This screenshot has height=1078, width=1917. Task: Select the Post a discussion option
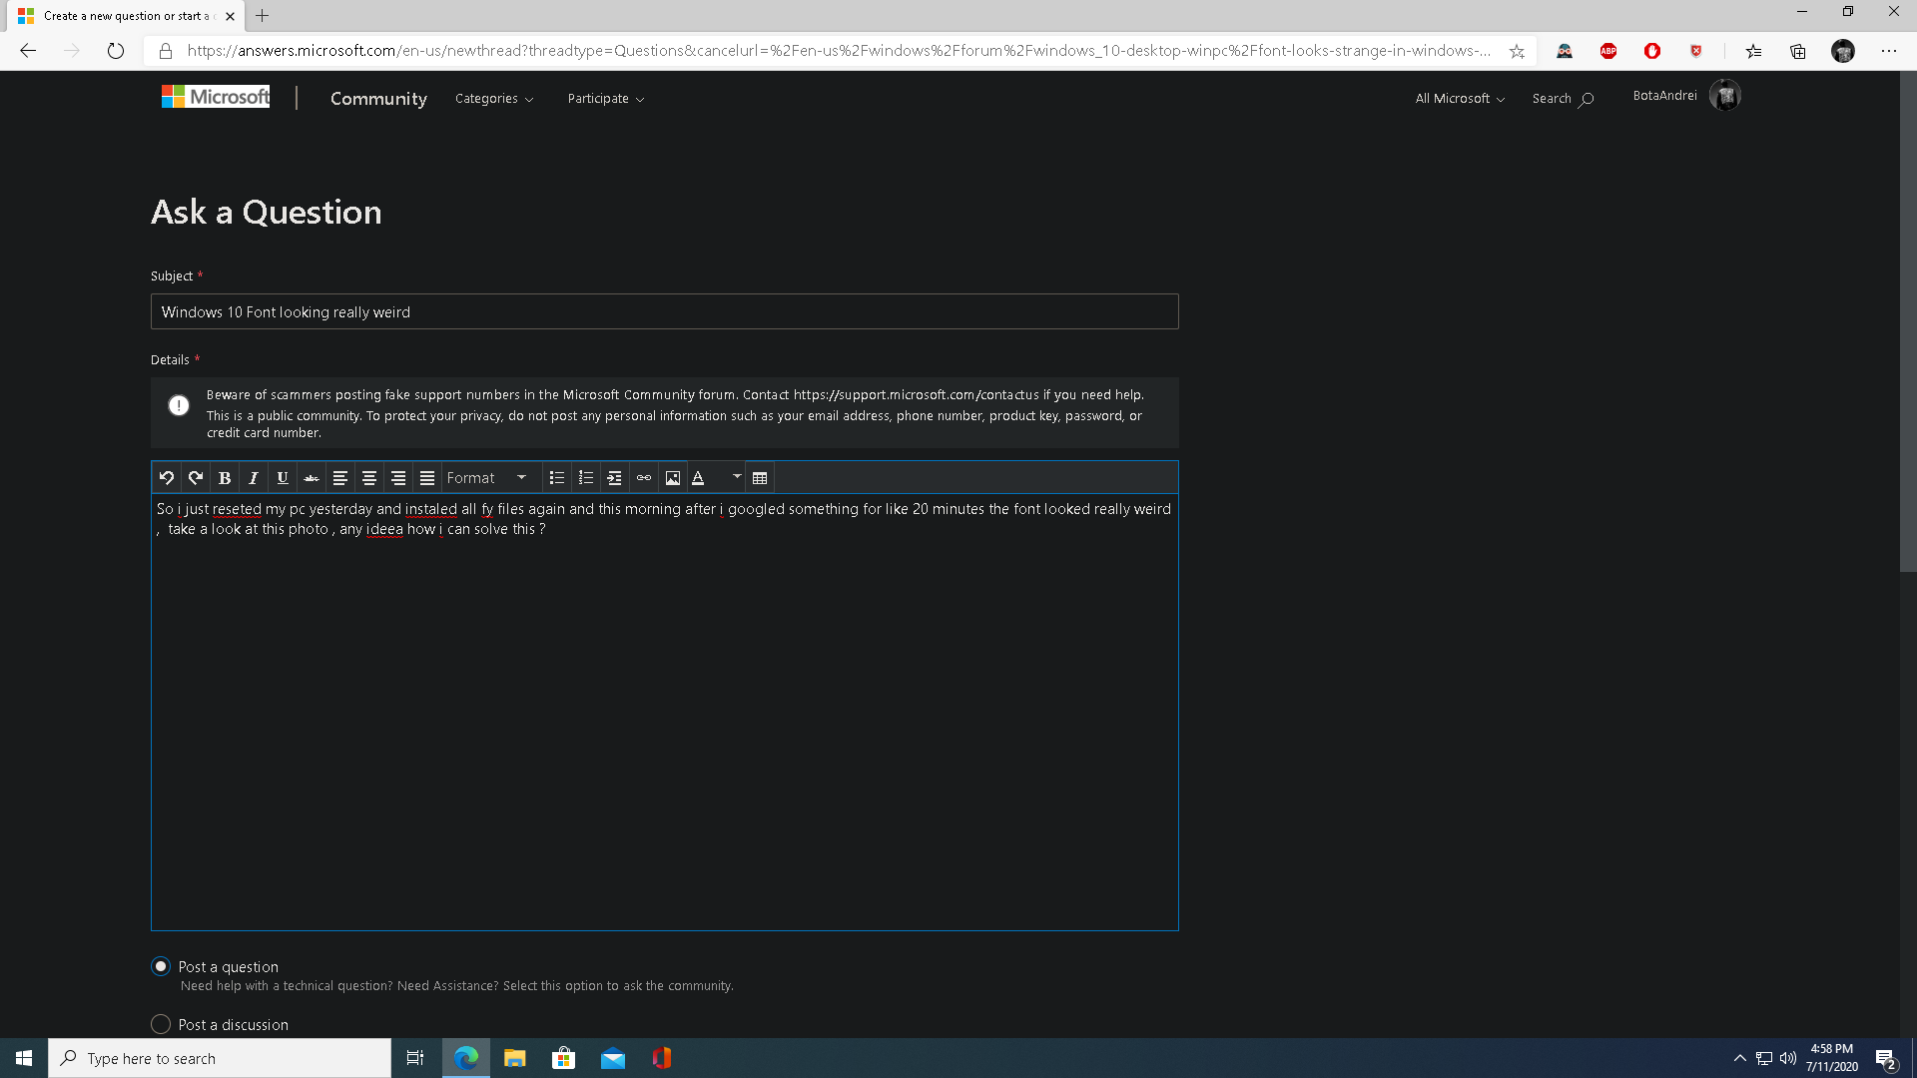click(161, 1024)
